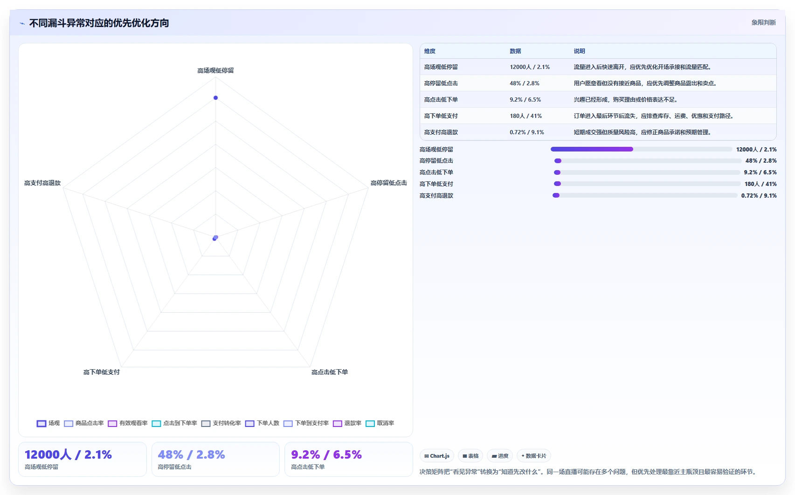
Task: Toggle the 场观 legend series
Action: 48,423
